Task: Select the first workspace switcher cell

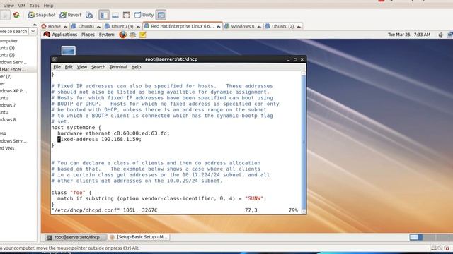Action: pos(416,237)
